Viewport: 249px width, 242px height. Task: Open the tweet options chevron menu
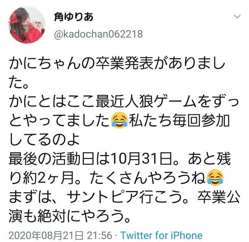(237, 16)
